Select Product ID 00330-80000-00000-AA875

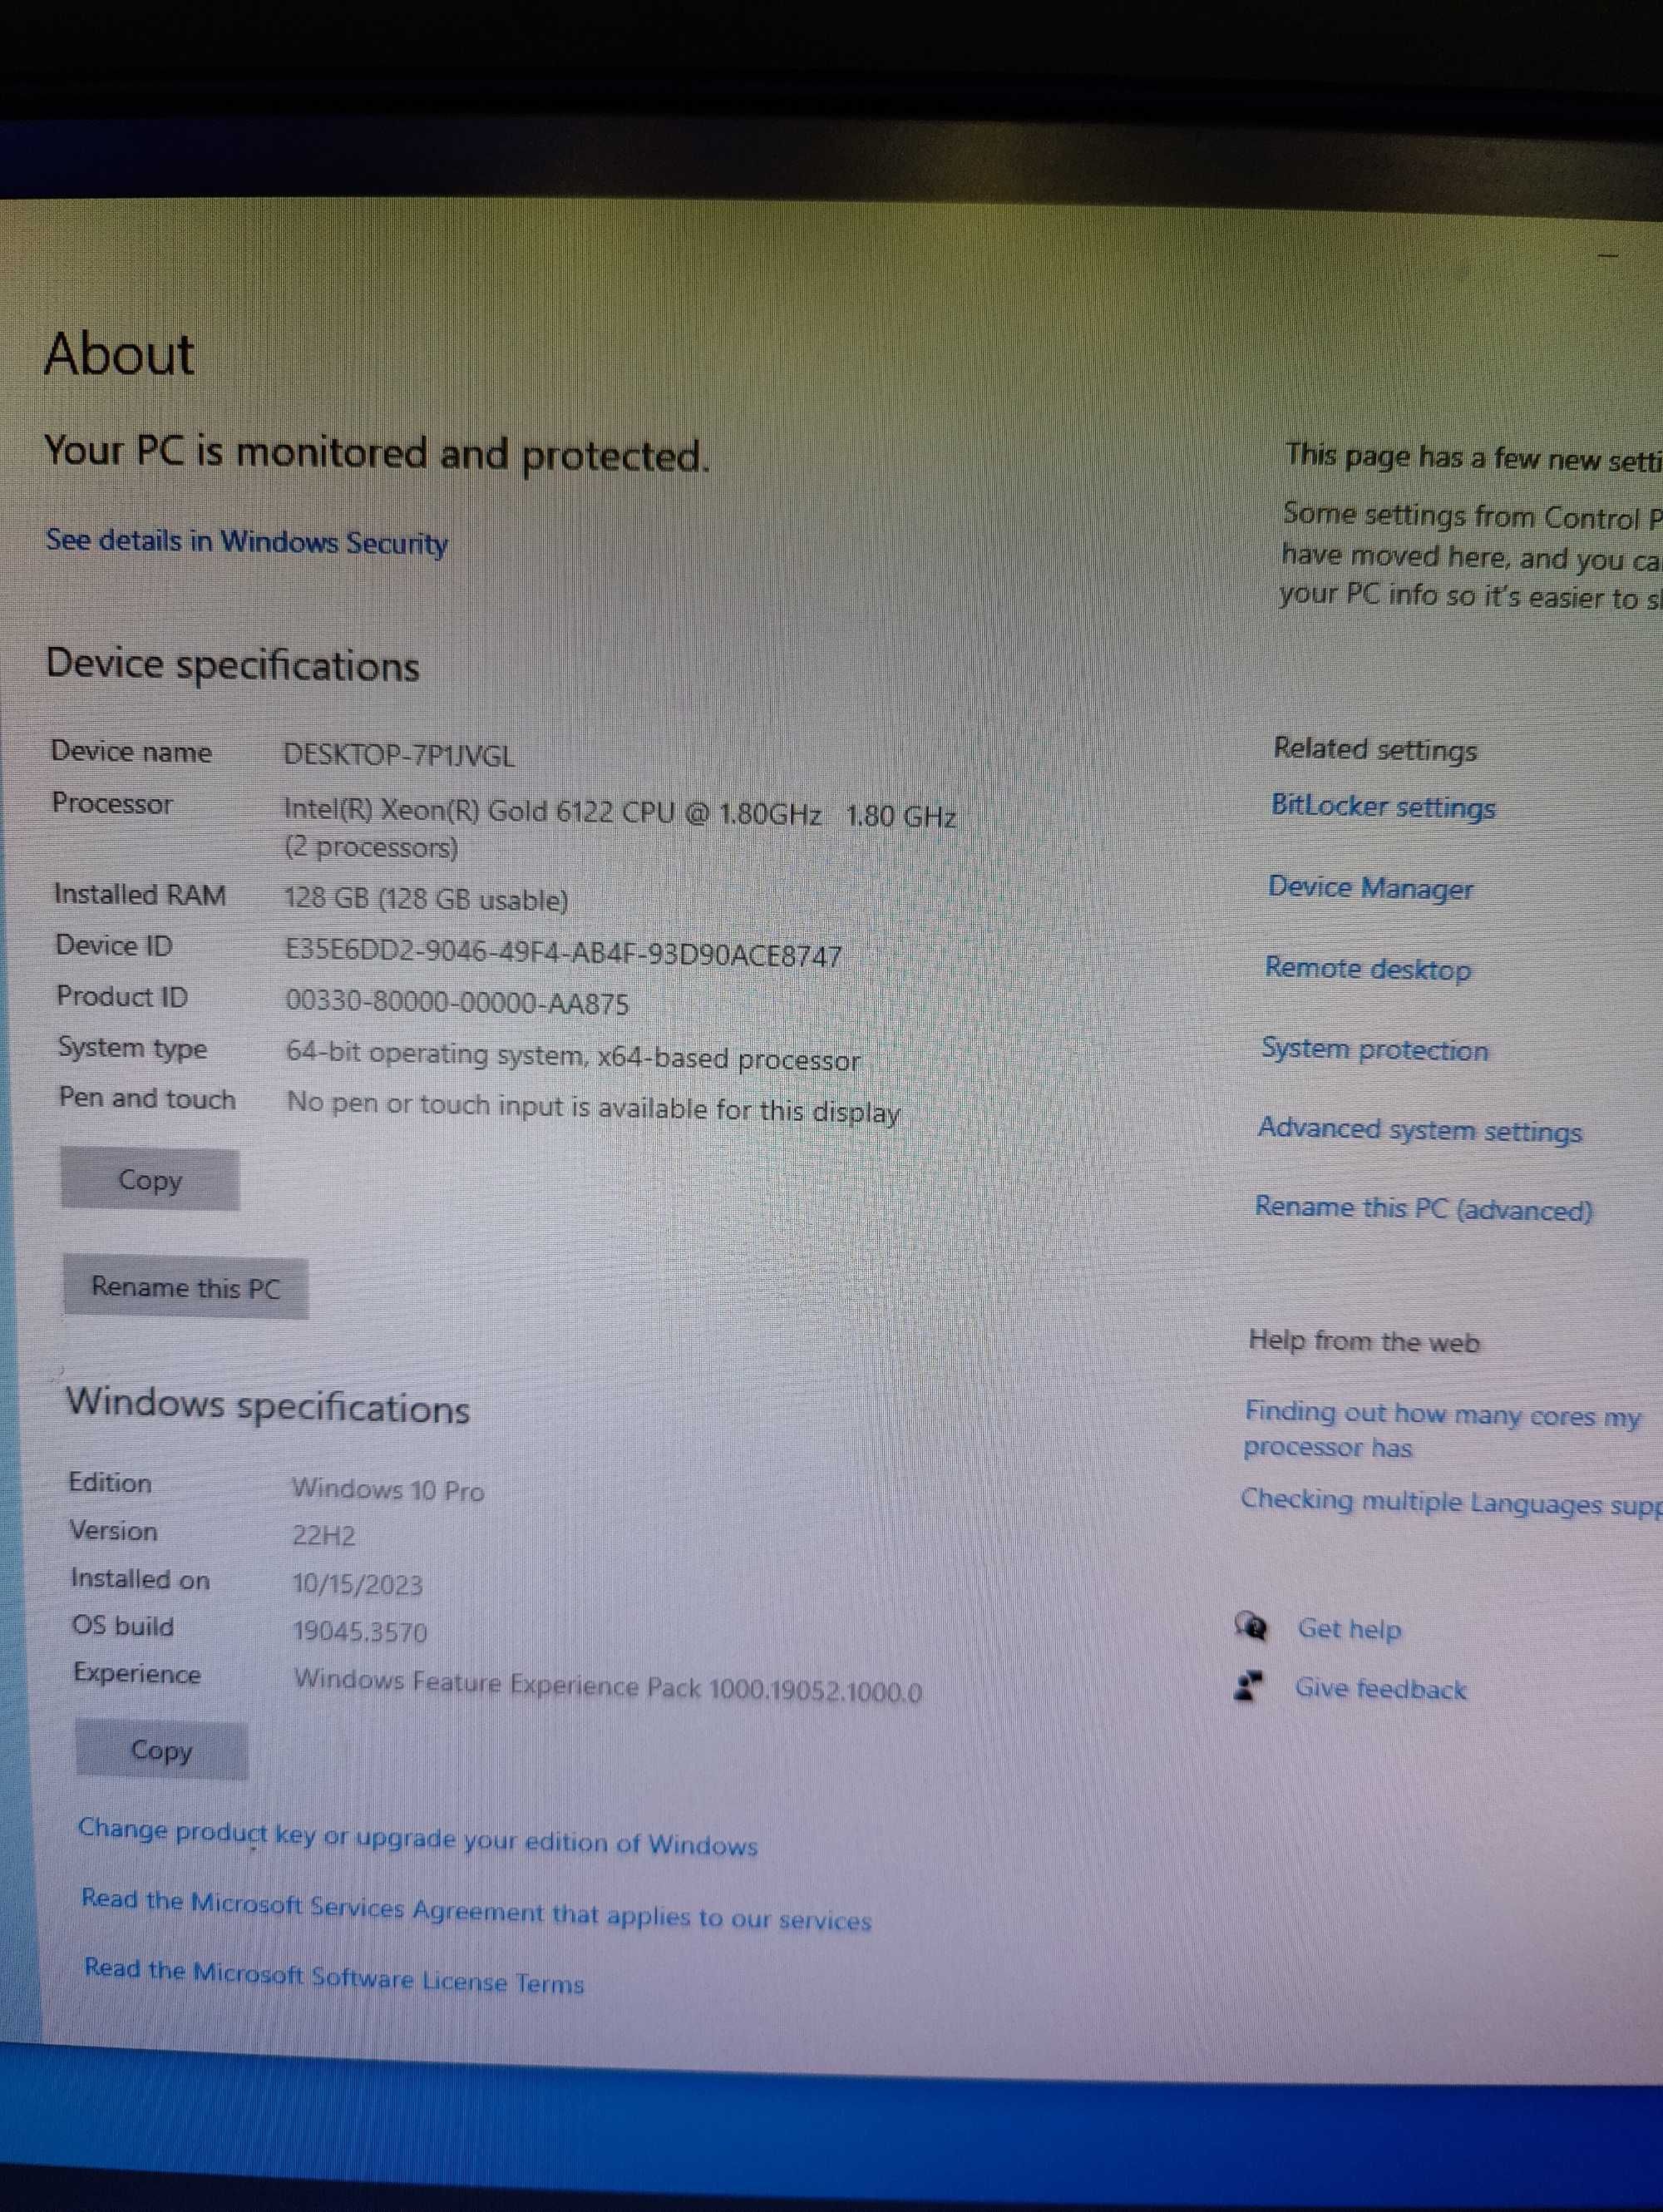(457, 1002)
